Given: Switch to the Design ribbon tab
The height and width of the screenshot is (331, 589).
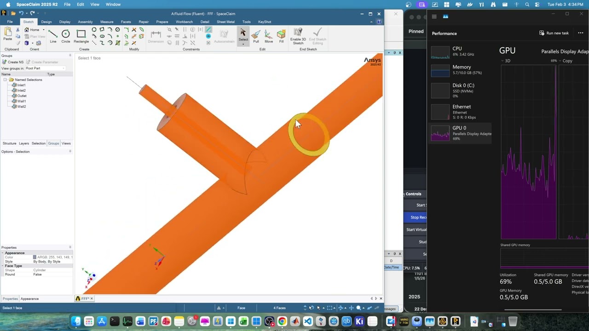Looking at the screenshot, I should pyautogui.click(x=46, y=22).
